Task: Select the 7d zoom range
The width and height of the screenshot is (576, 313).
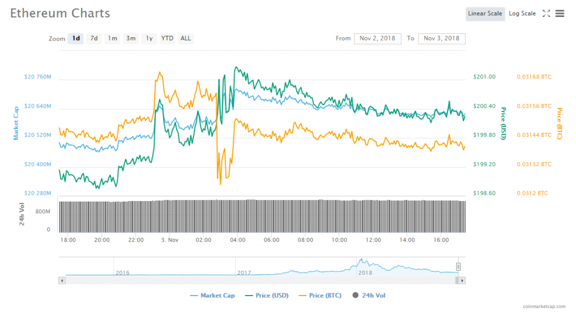Action: click(94, 38)
